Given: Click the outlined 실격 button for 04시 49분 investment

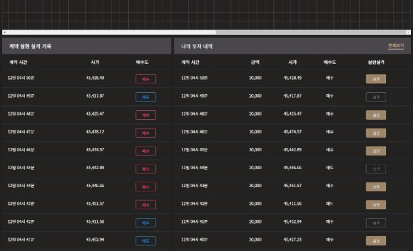Looking at the screenshot, I should point(376,97).
